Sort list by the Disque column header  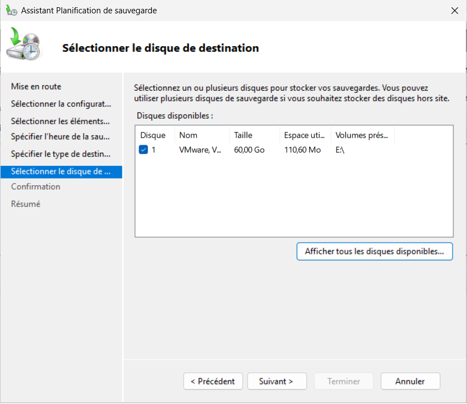pos(153,135)
